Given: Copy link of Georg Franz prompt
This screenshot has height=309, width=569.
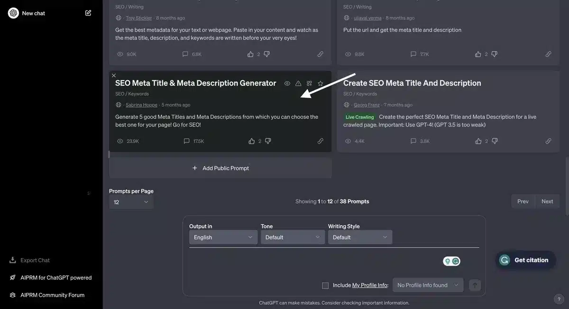Looking at the screenshot, I should (x=549, y=141).
